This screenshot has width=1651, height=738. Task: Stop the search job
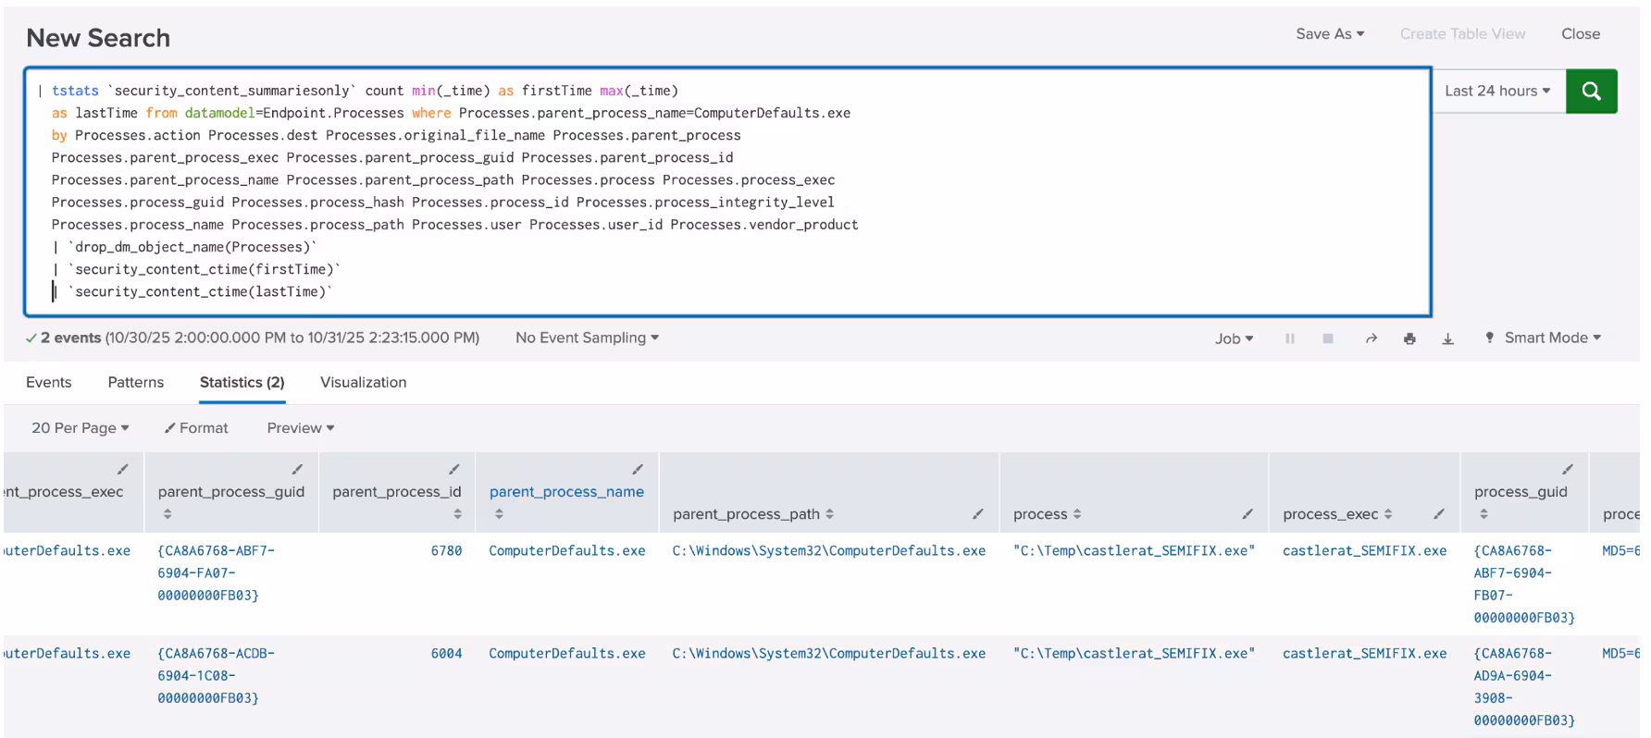pyautogui.click(x=1328, y=338)
